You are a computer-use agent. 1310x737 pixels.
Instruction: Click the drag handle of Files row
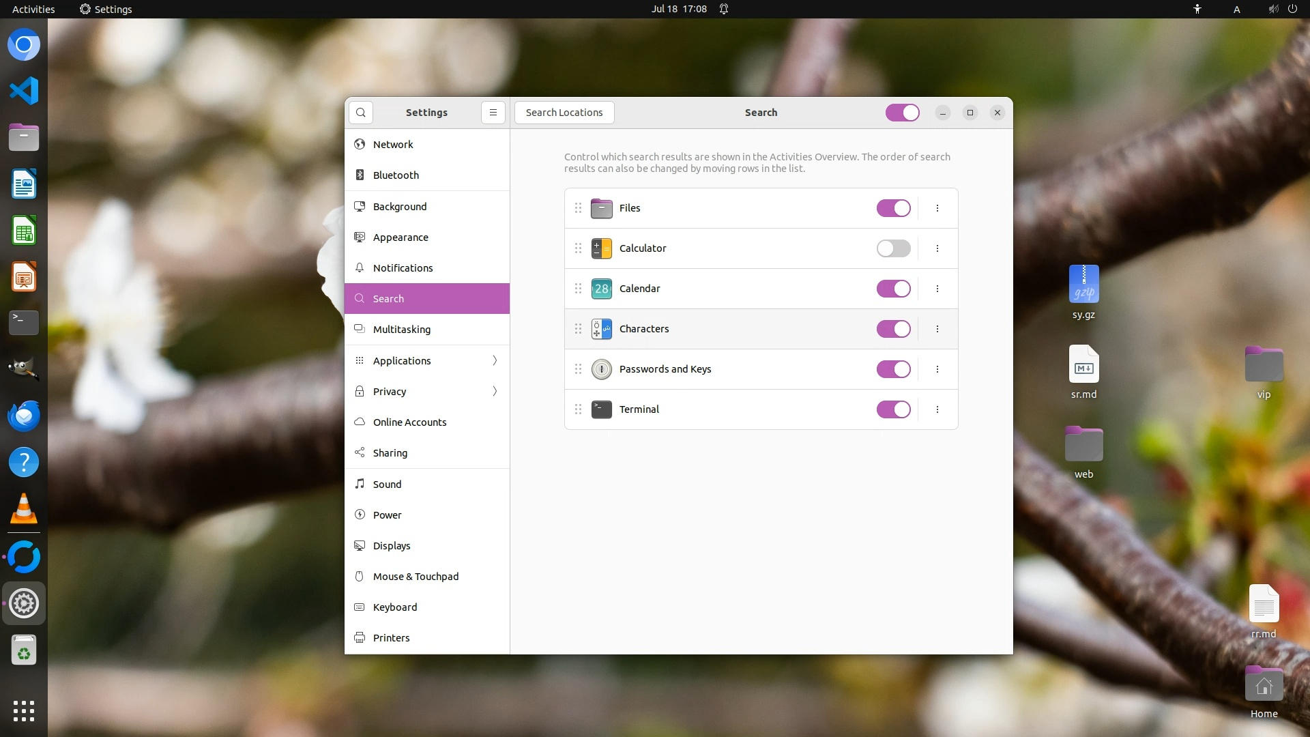point(578,208)
